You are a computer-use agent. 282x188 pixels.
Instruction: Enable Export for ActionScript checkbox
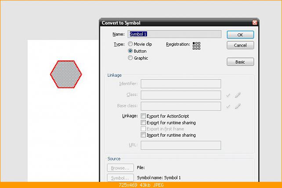[143, 116]
